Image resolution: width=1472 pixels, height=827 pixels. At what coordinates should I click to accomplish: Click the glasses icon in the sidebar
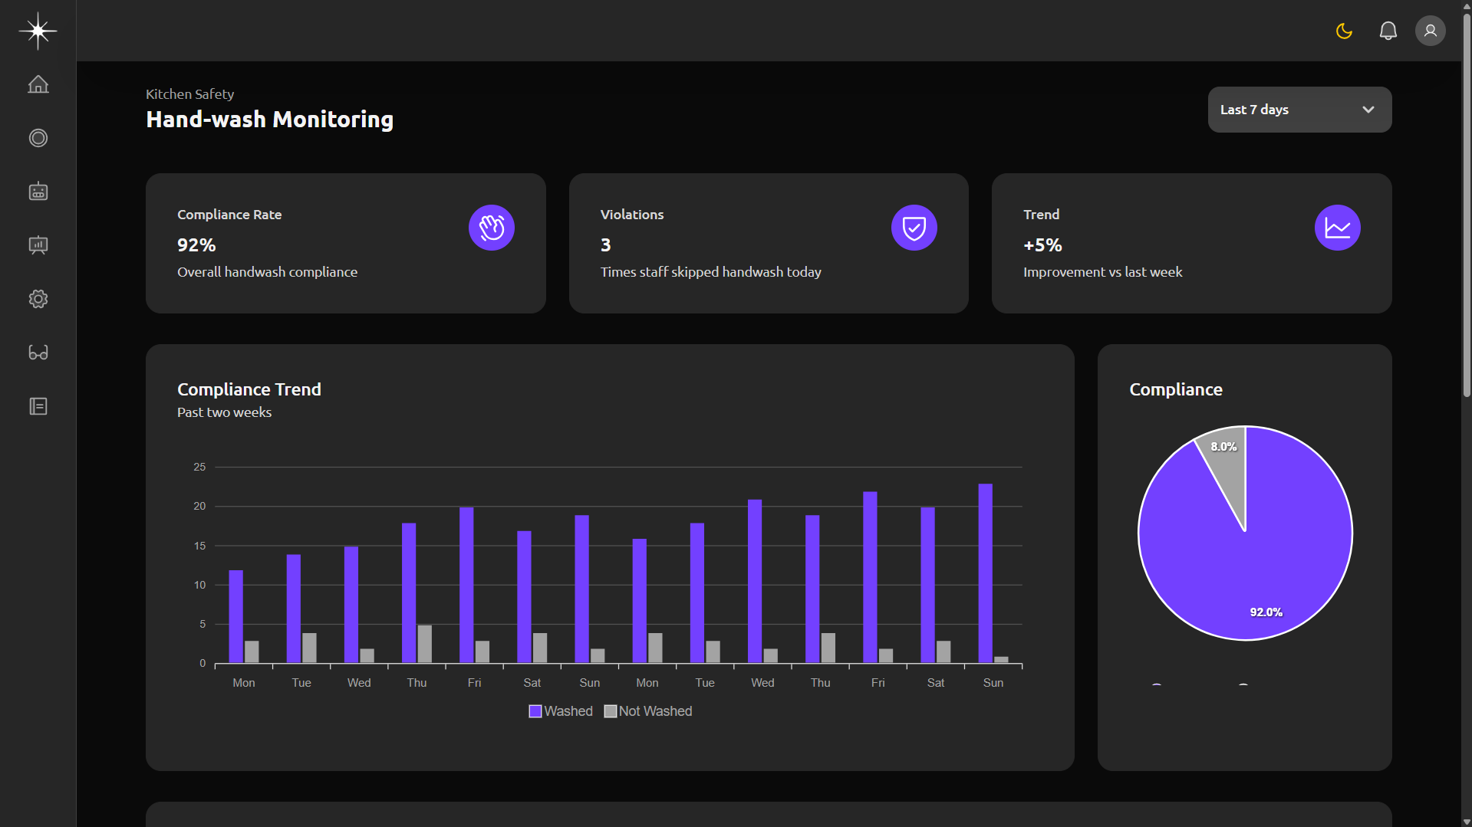point(38,353)
